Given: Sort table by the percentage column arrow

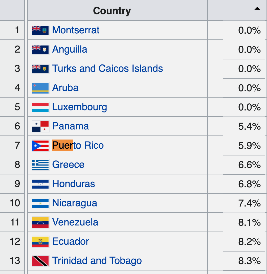Looking at the screenshot, I should point(257,9).
